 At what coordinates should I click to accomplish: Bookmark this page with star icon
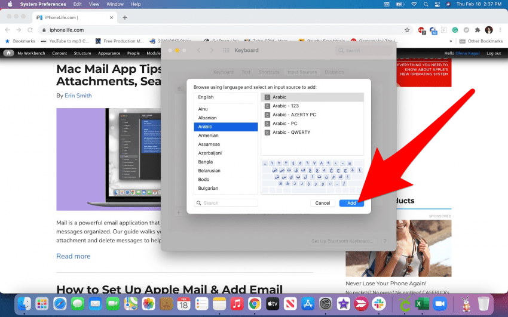407,30
